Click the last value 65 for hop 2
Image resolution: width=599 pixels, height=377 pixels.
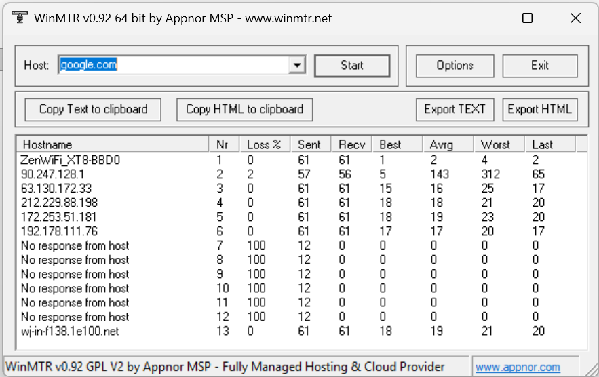tap(538, 174)
